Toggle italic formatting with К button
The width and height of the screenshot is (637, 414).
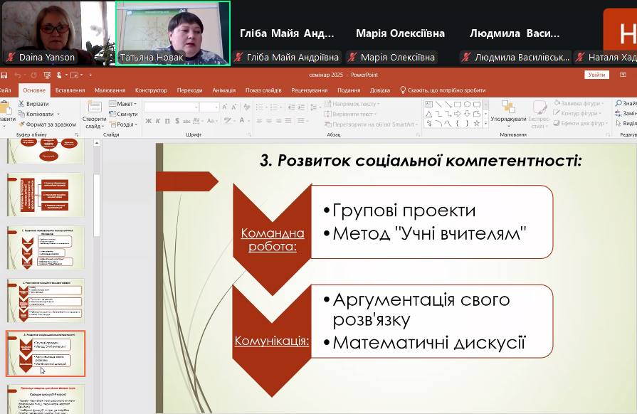click(x=158, y=121)
